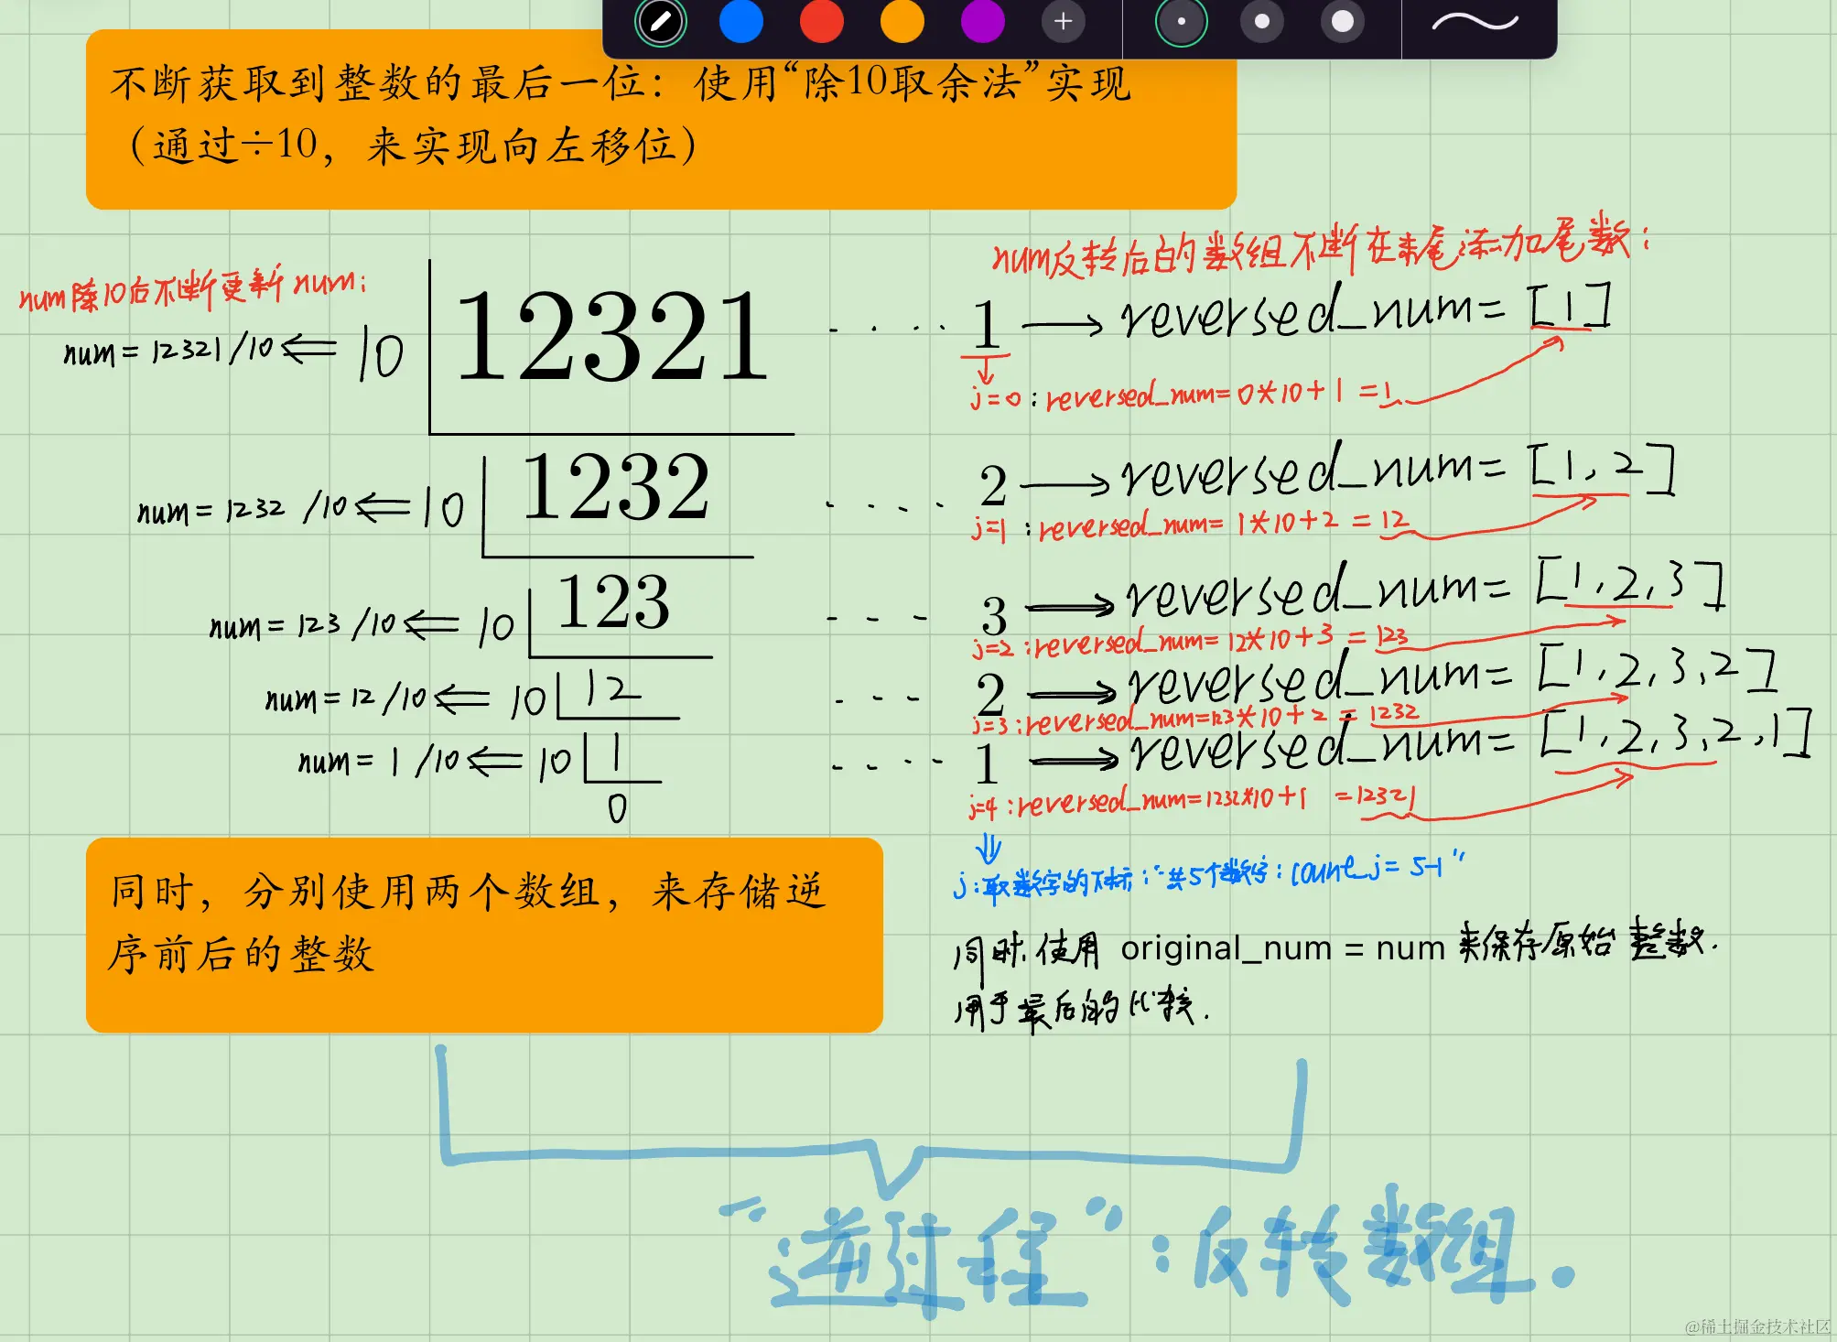Select the largest stroke thickness
The width and height of the screenshot is (1837, 1342).
click(1342, 22)
